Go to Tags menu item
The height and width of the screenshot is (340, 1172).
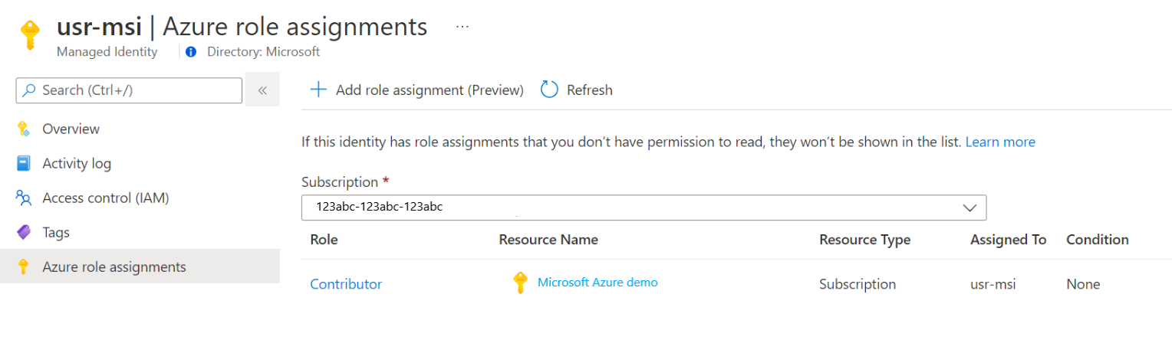(x=56, y=232)
